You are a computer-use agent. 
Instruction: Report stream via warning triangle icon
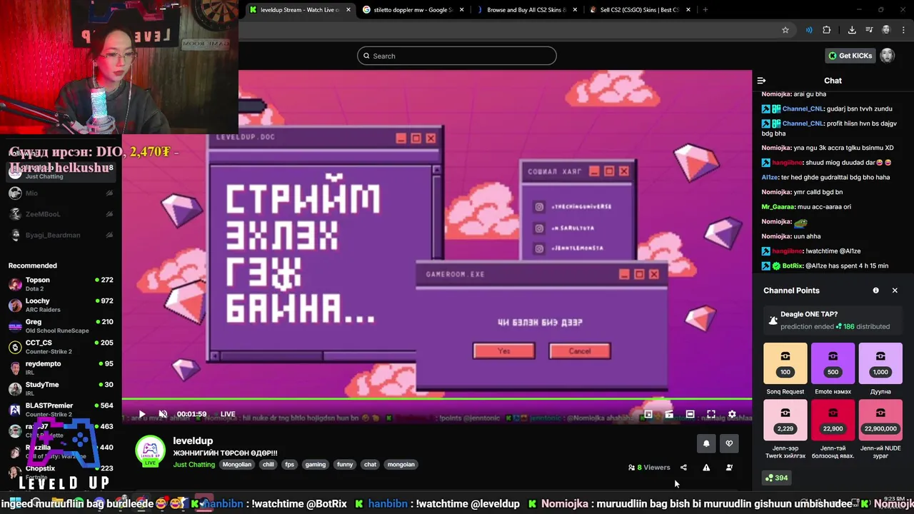pyautogui.click(x=706, y=468)
